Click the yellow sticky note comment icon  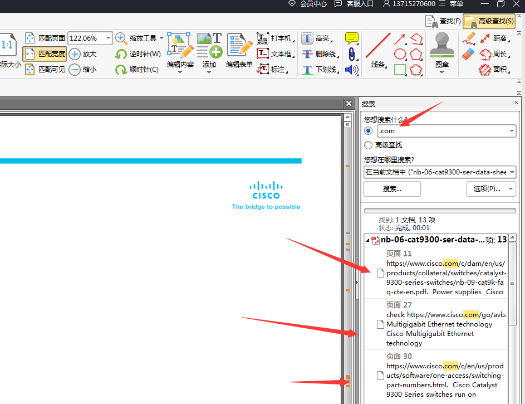351,38
